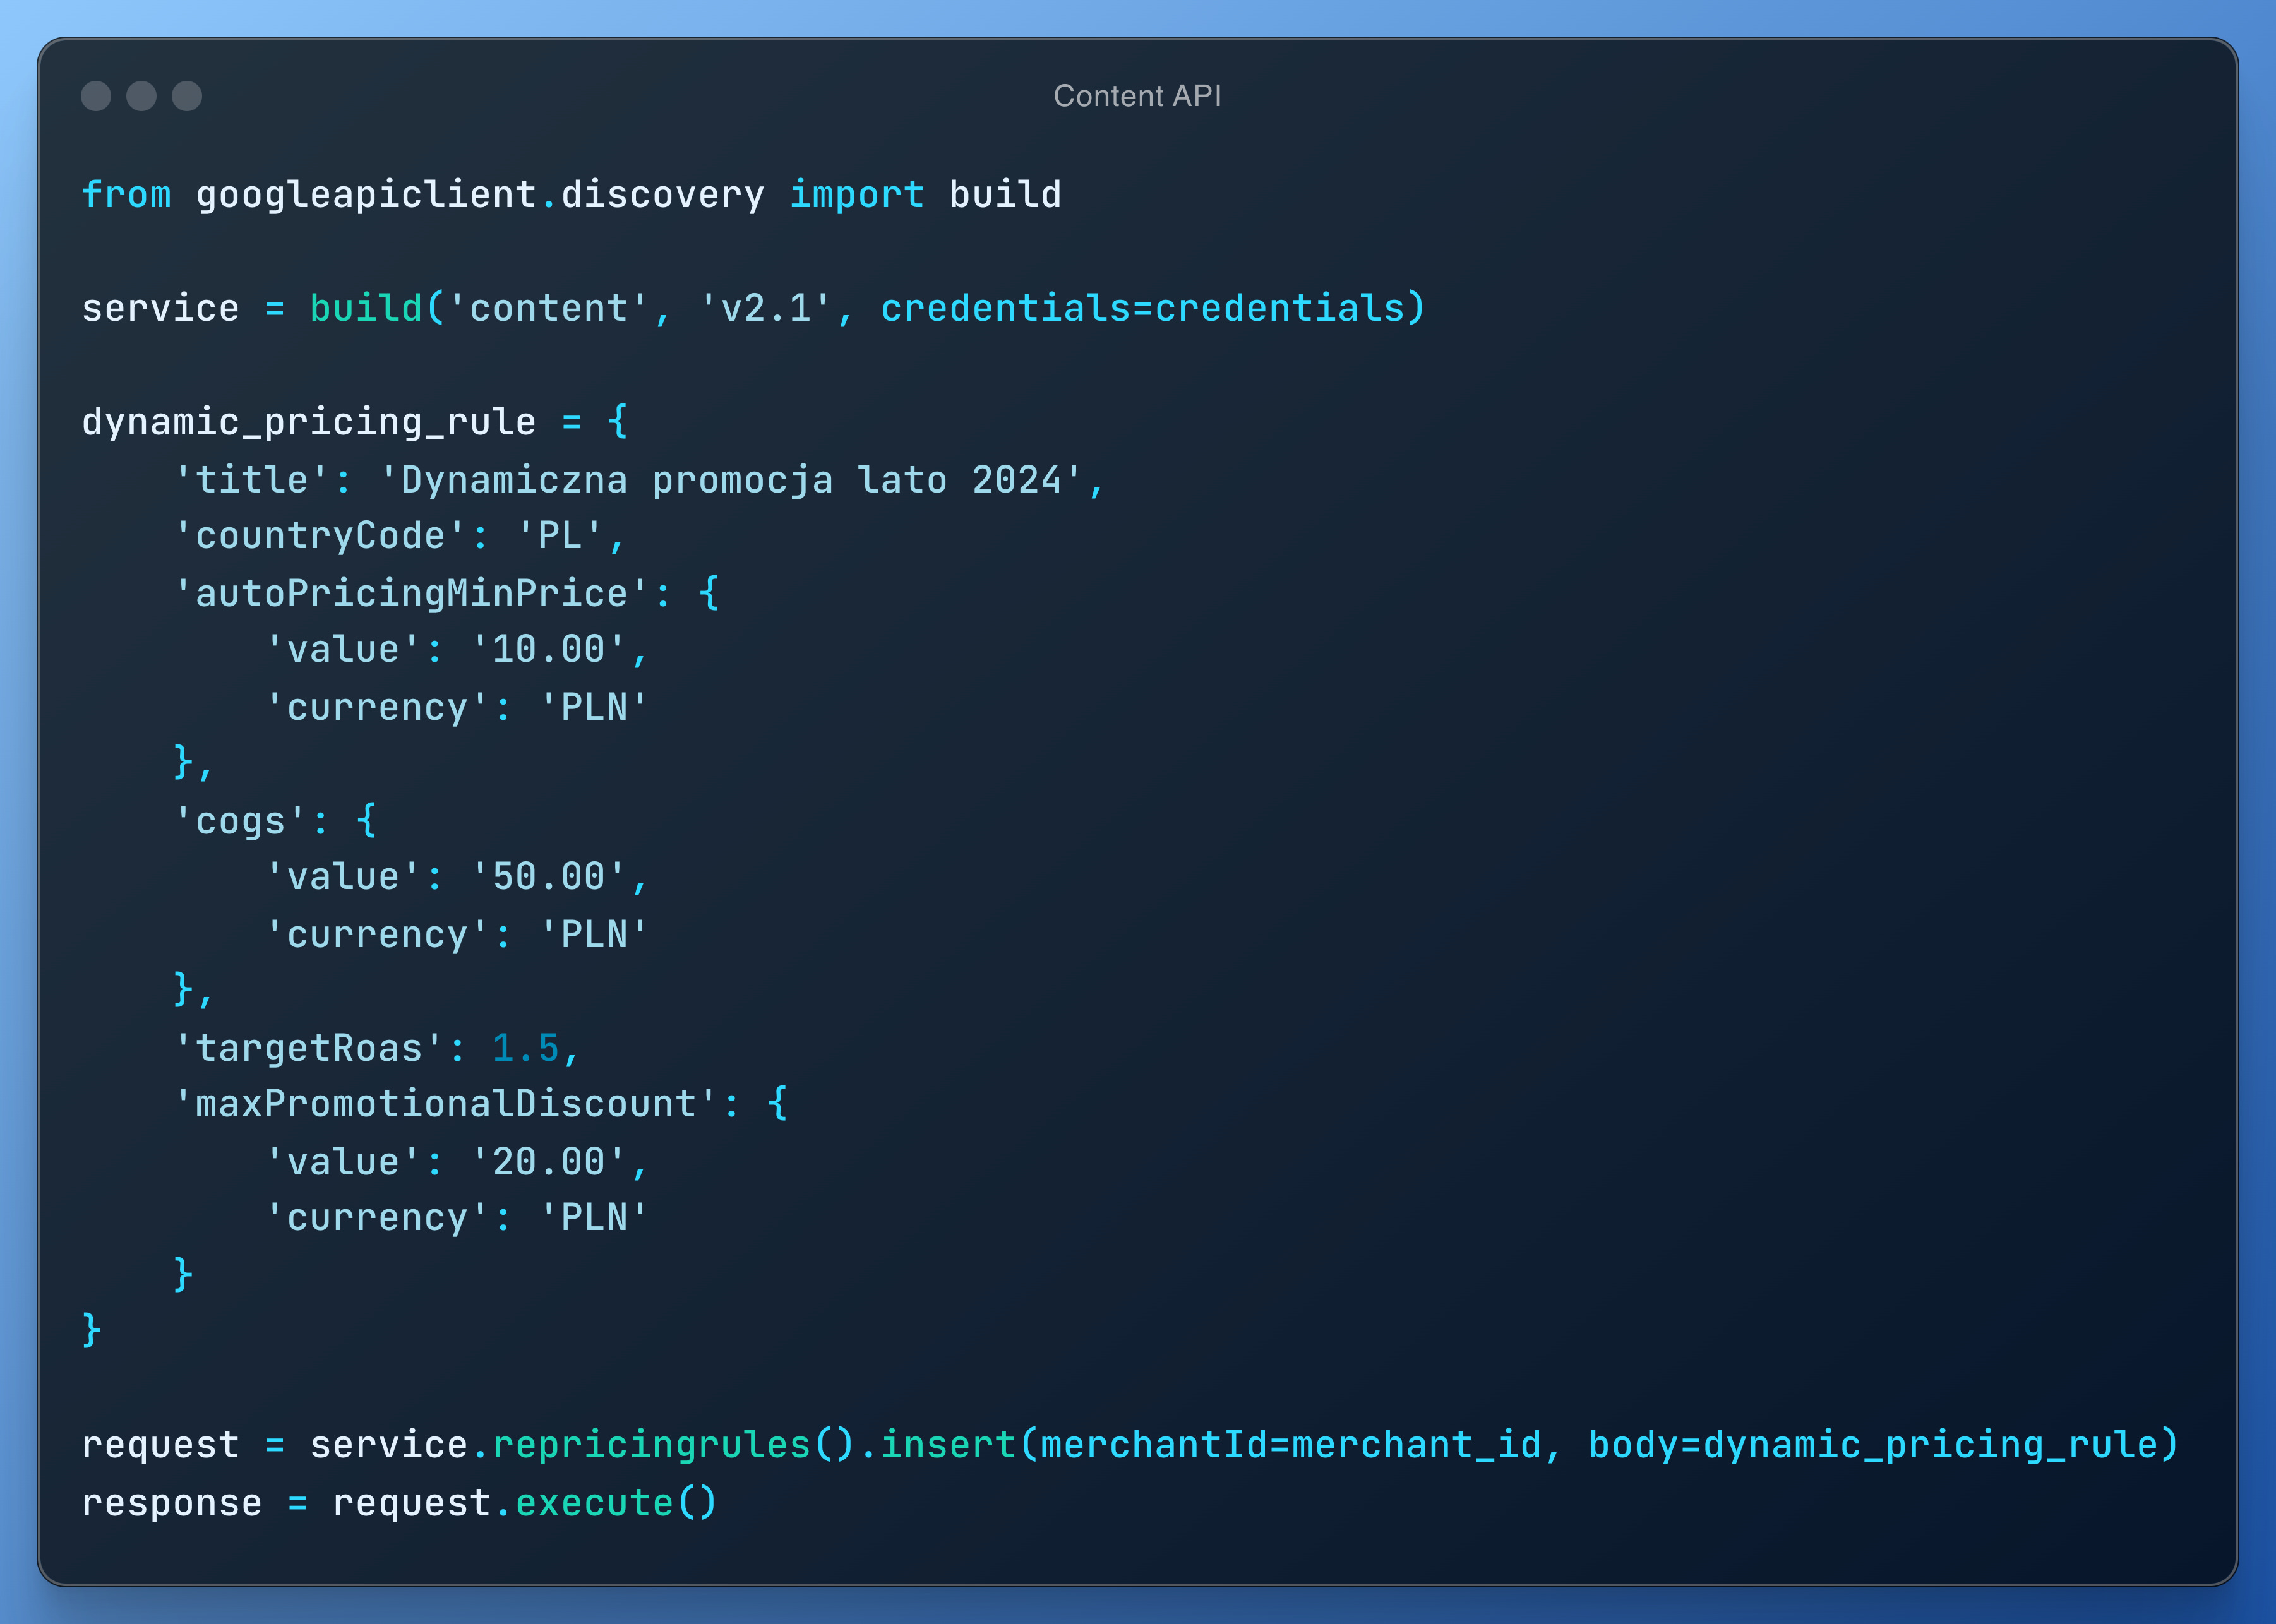
Task: Click 'credentials=credentials' argument
Action: tap(1143, 309)
